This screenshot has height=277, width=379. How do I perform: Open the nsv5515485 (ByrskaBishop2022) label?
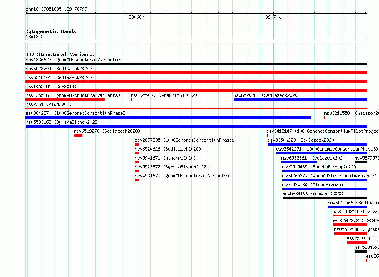tap(319, 167)
